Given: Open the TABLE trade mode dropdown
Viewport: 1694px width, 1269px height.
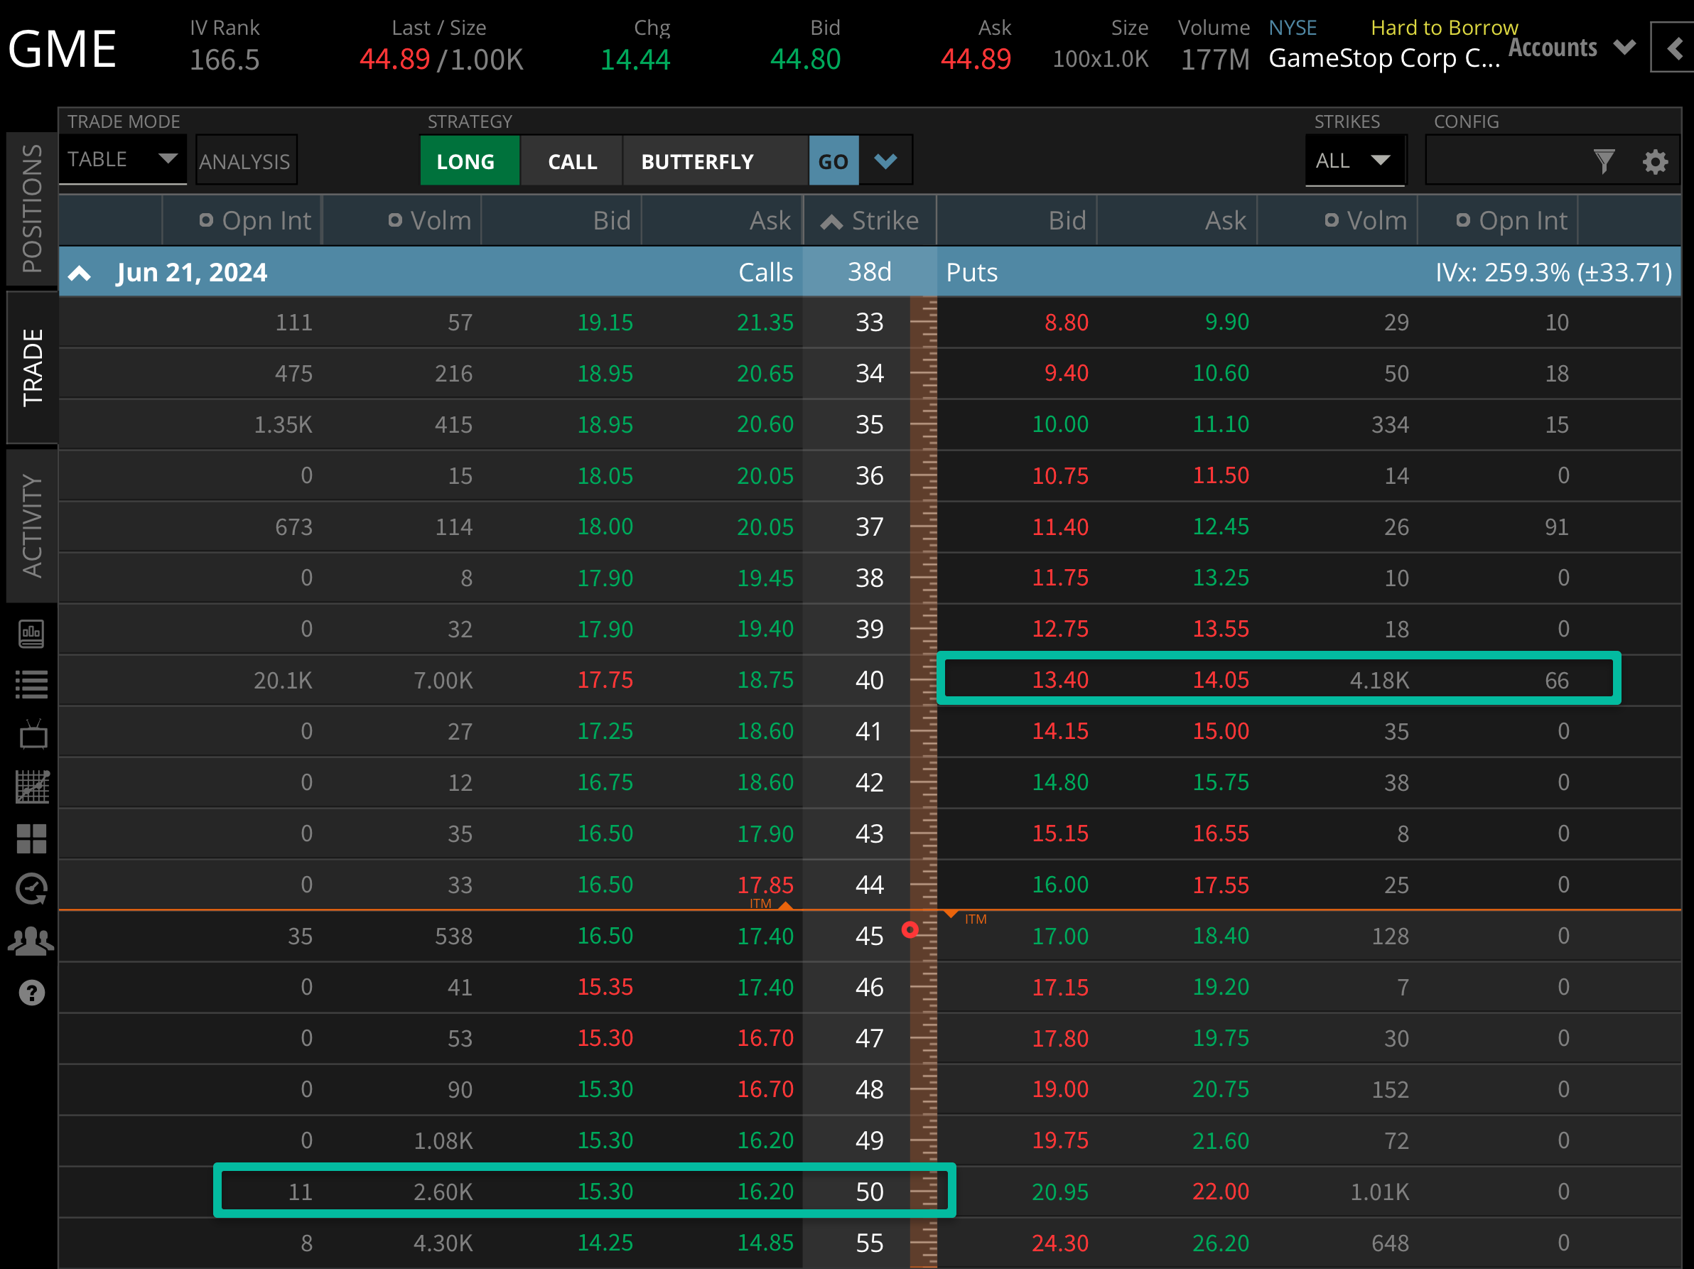Looking at the screenshot, I should click(122, 159).
